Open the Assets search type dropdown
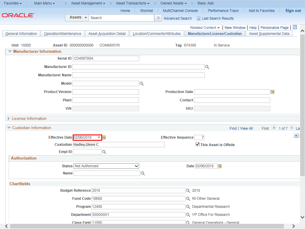 pyautogui.click(x=77, y=18)
